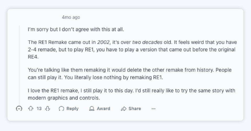Collapse the comment with the minus circle
This screenshot has height=131, width=251.
coord(19,108)
